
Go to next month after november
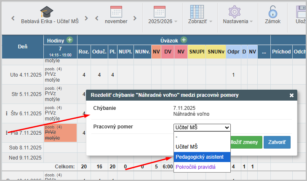[x=135, y=19]
